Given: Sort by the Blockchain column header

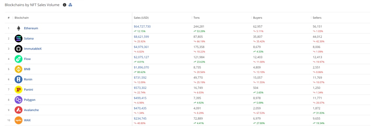Looking at the screenshot, I should (x=22, y=18).
